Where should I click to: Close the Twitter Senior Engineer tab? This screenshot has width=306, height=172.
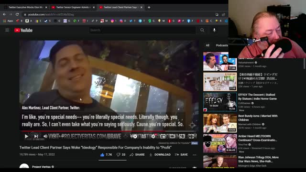coord(94,7)
